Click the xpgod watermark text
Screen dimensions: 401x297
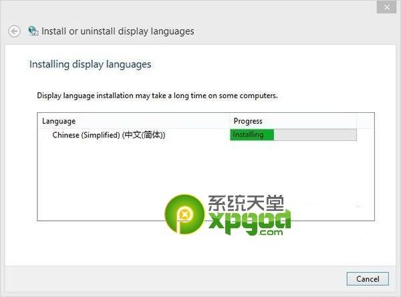click(x=249, y=221)
